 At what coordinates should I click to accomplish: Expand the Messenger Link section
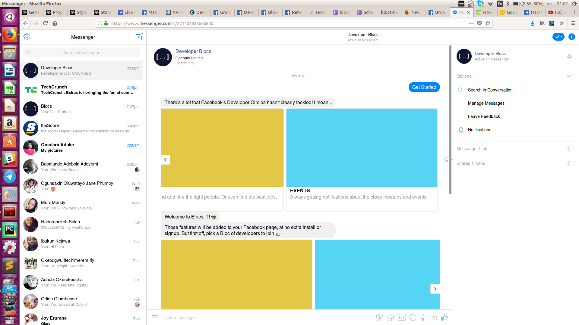click(568, 149)
